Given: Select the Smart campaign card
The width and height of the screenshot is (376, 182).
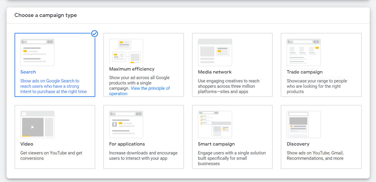Looking at the screenshot, I should click(x=232, y=137).
